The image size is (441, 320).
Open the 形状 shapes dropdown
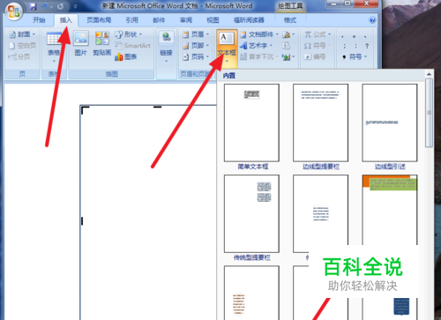(x=129, y=34)
